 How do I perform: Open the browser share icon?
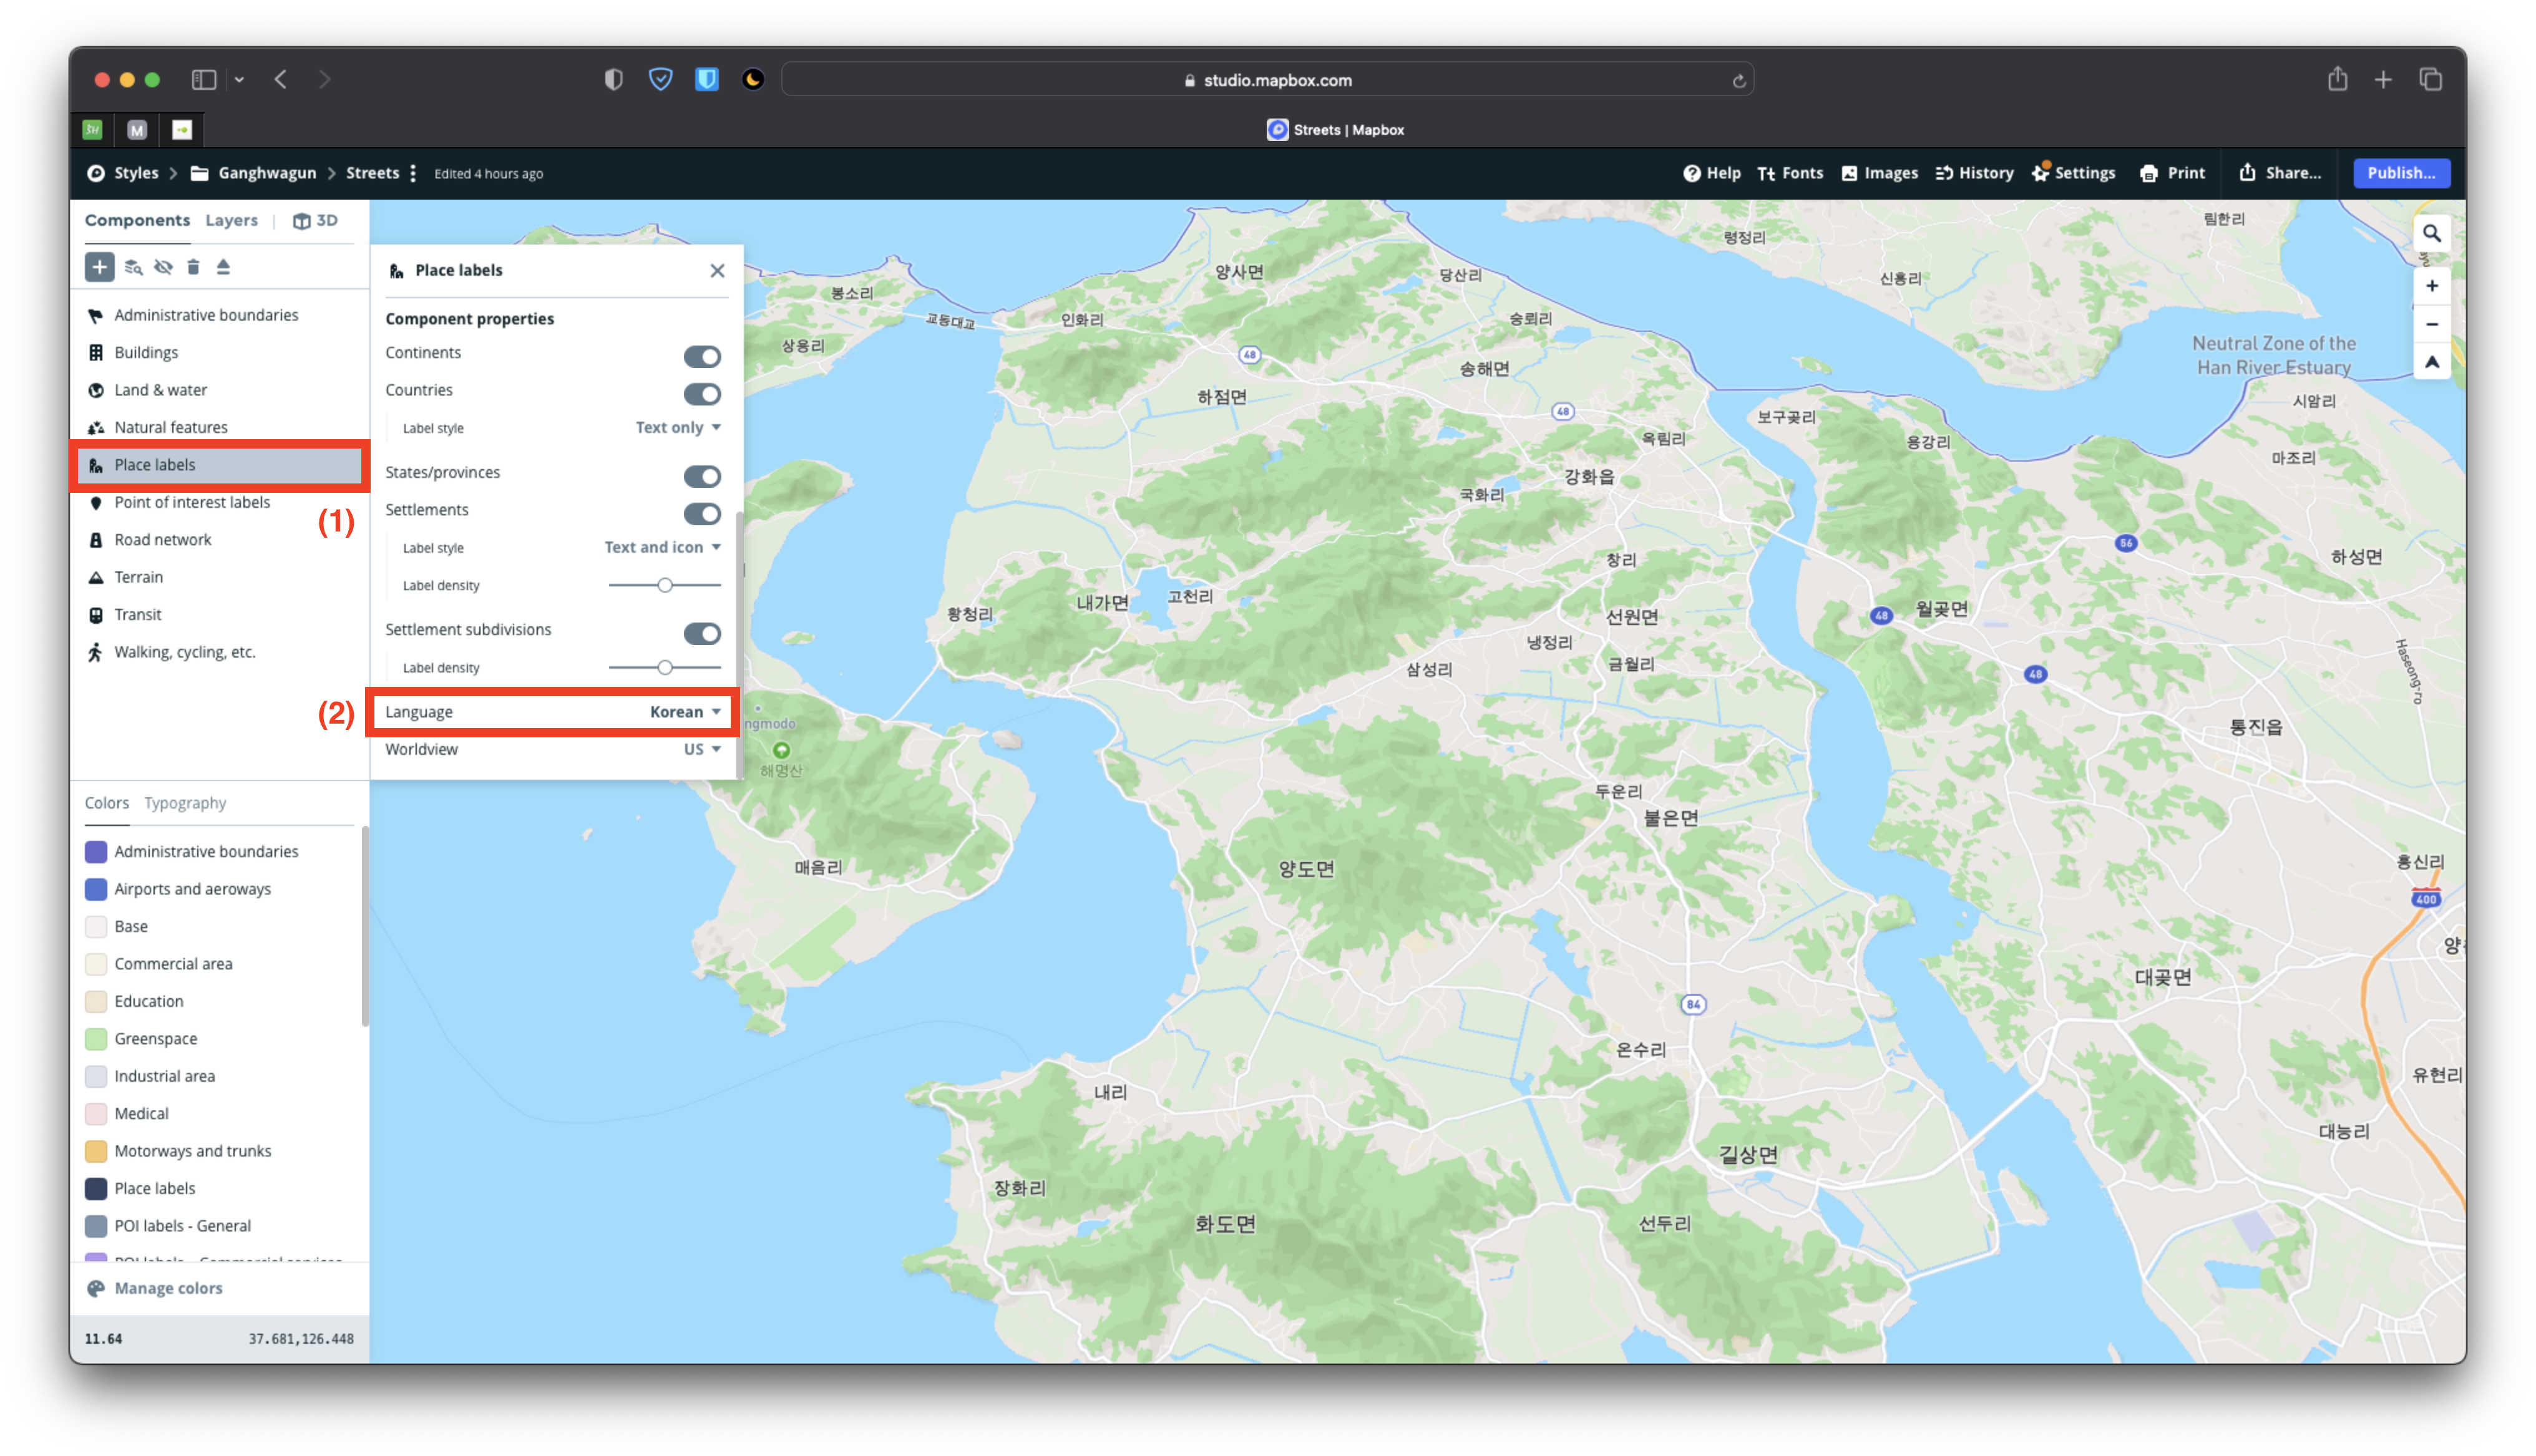click(x=2337, y=79)
